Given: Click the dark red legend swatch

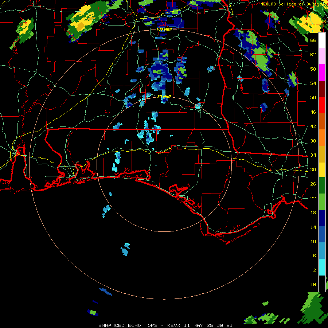Looking at the screenshot, I should (x=322, y=89).
